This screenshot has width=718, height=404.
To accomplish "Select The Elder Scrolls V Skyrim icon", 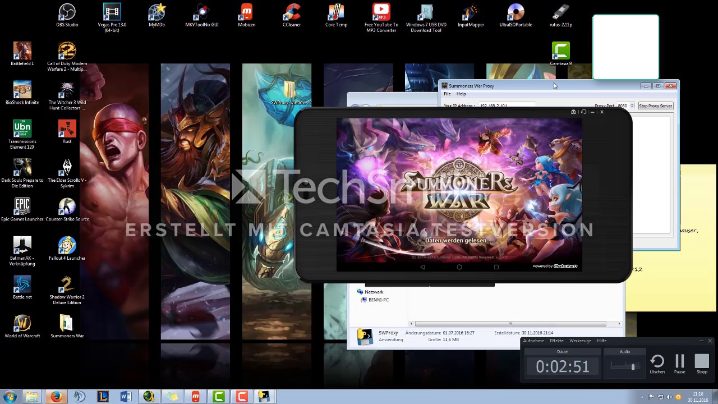I will (x=67, y=173).
